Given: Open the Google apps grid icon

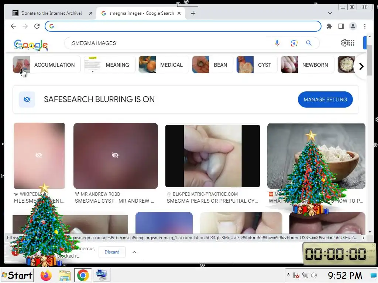Looking at the screenshot, I should (351, 43).
